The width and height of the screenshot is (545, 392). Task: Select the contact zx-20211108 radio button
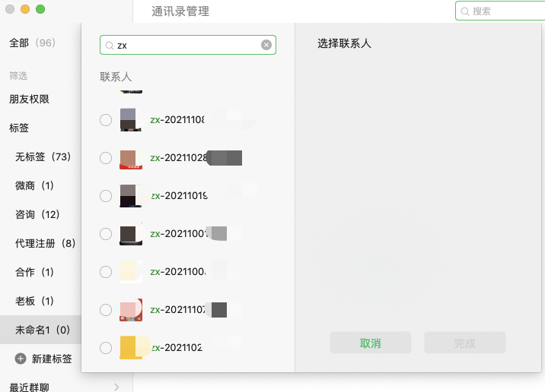coord(106,120)
